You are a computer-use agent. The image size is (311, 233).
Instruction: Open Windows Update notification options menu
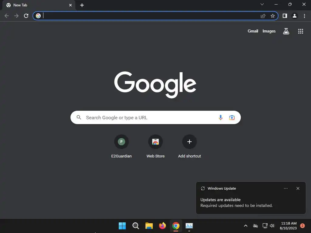pos(285,188)
